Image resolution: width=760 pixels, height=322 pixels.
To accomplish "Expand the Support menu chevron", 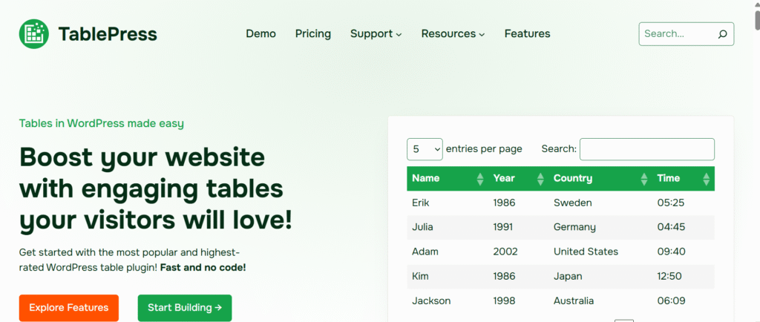I will coord(399,35).
